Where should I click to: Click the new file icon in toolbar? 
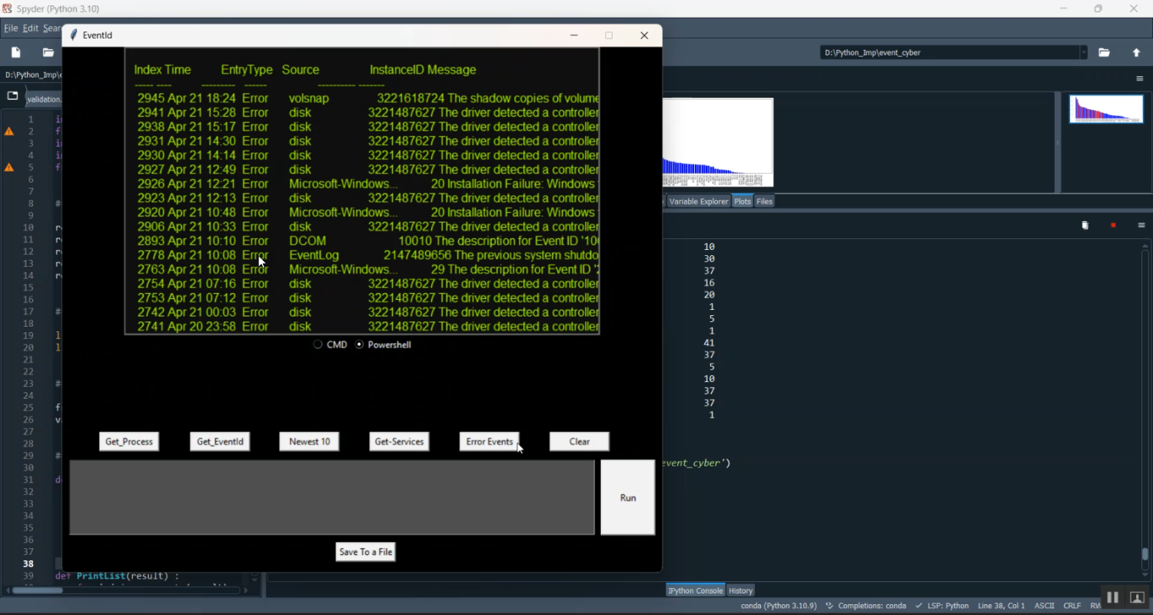pyautogui.click(x=16, y=52)
